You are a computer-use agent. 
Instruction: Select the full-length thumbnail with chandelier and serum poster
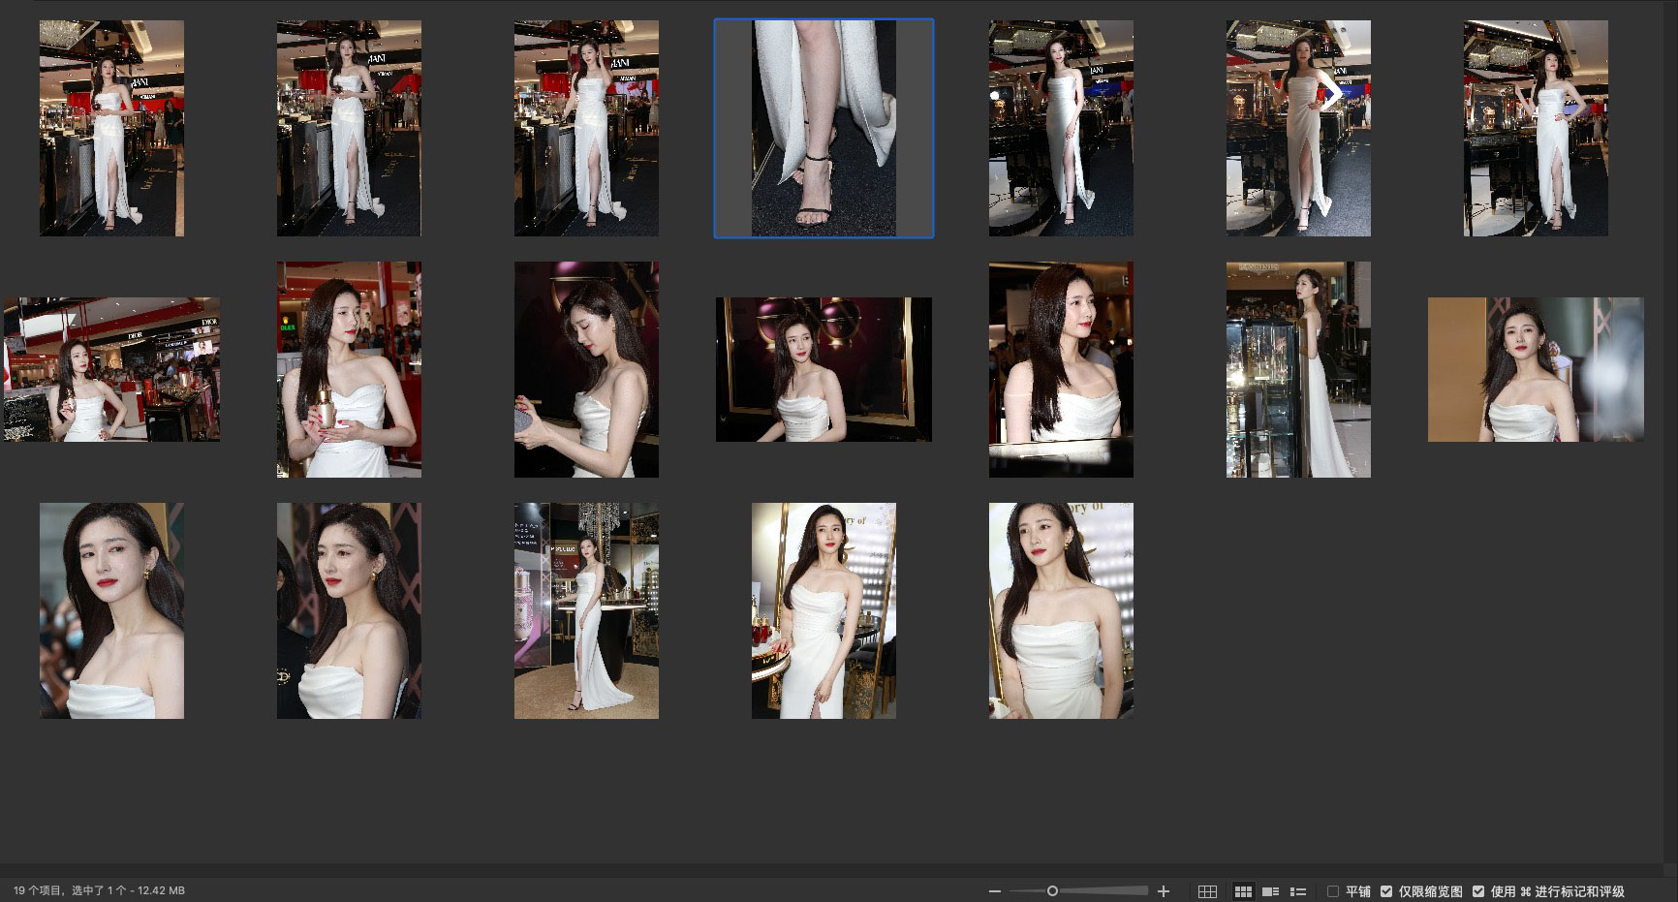coord(586,610)
